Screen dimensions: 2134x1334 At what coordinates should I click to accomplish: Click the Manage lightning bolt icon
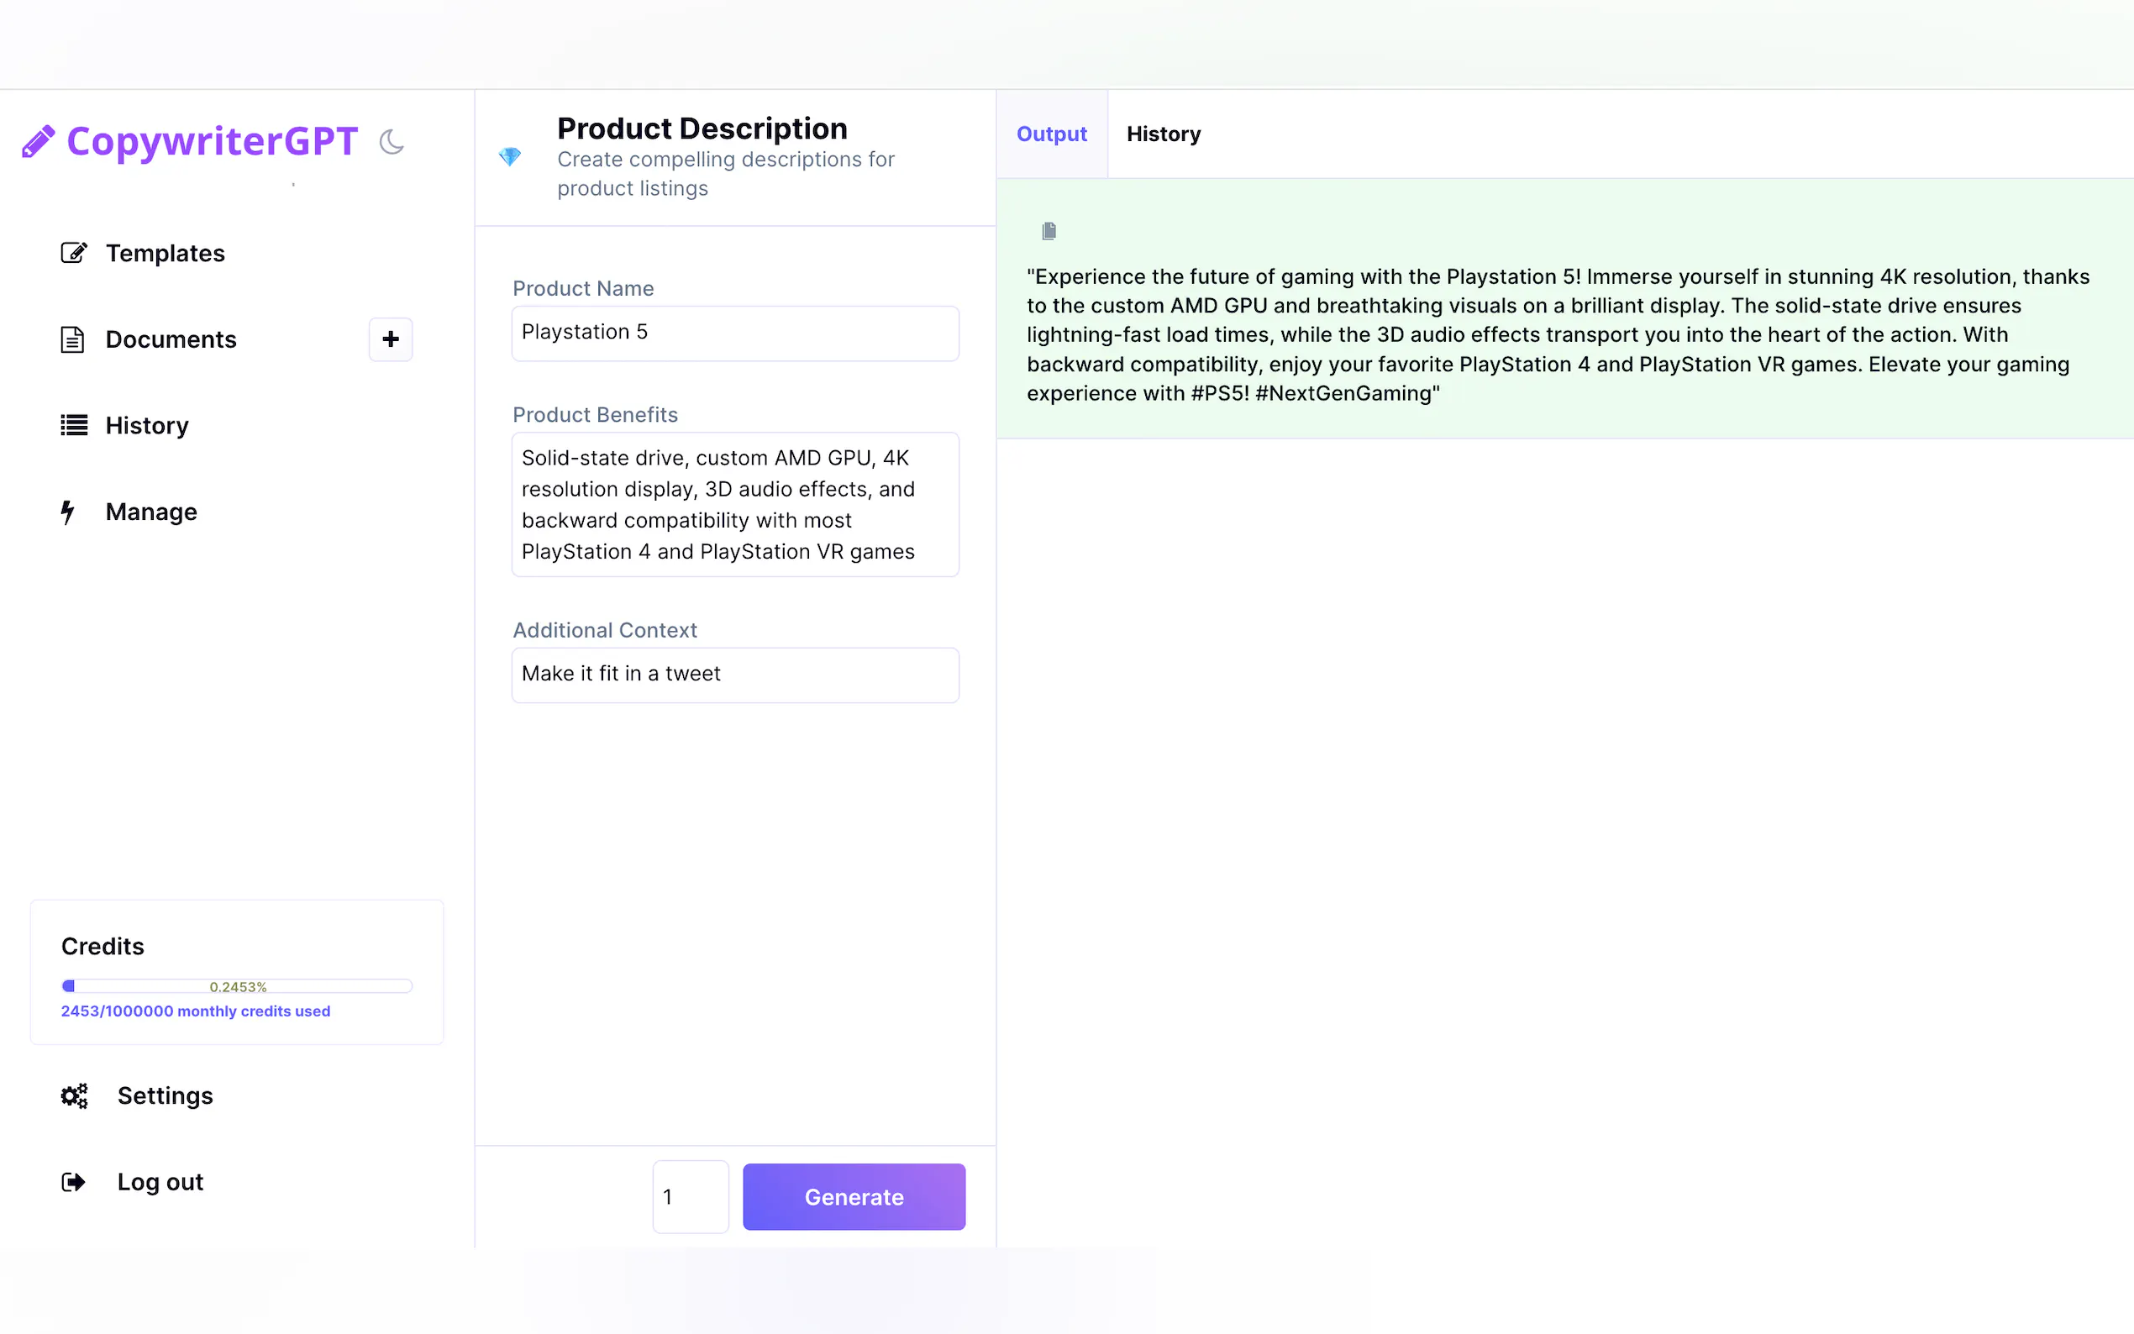pos(68,512)
